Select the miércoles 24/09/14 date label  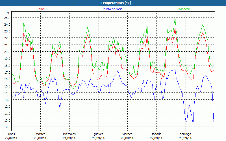pyautogui.click(x=69, y=136)
